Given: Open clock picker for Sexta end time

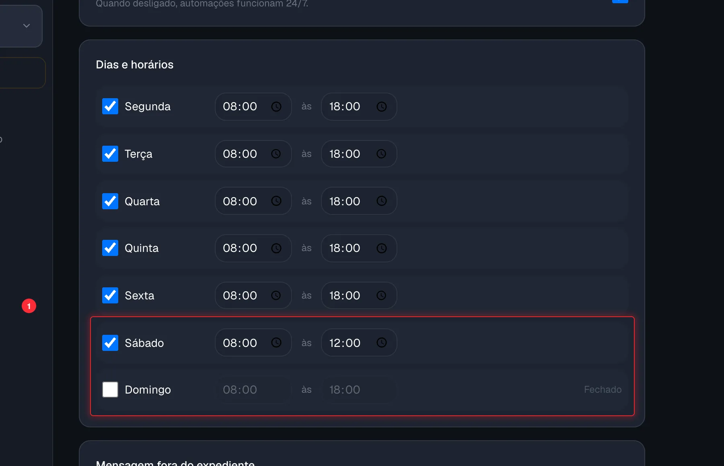Looking at the screenshot, I should (382, 295).
